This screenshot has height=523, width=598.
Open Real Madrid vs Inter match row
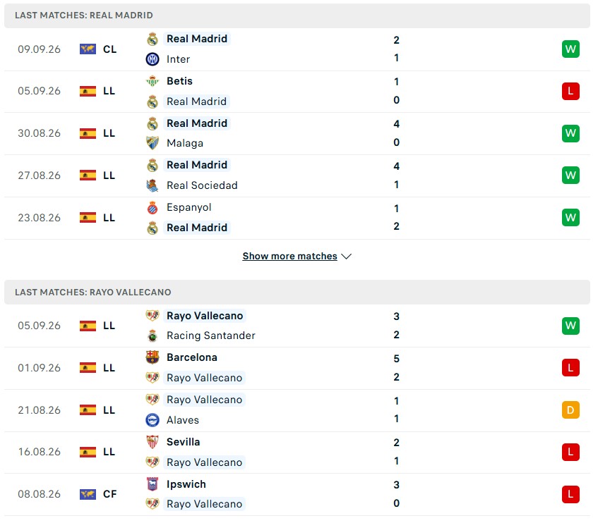point(297,49)
